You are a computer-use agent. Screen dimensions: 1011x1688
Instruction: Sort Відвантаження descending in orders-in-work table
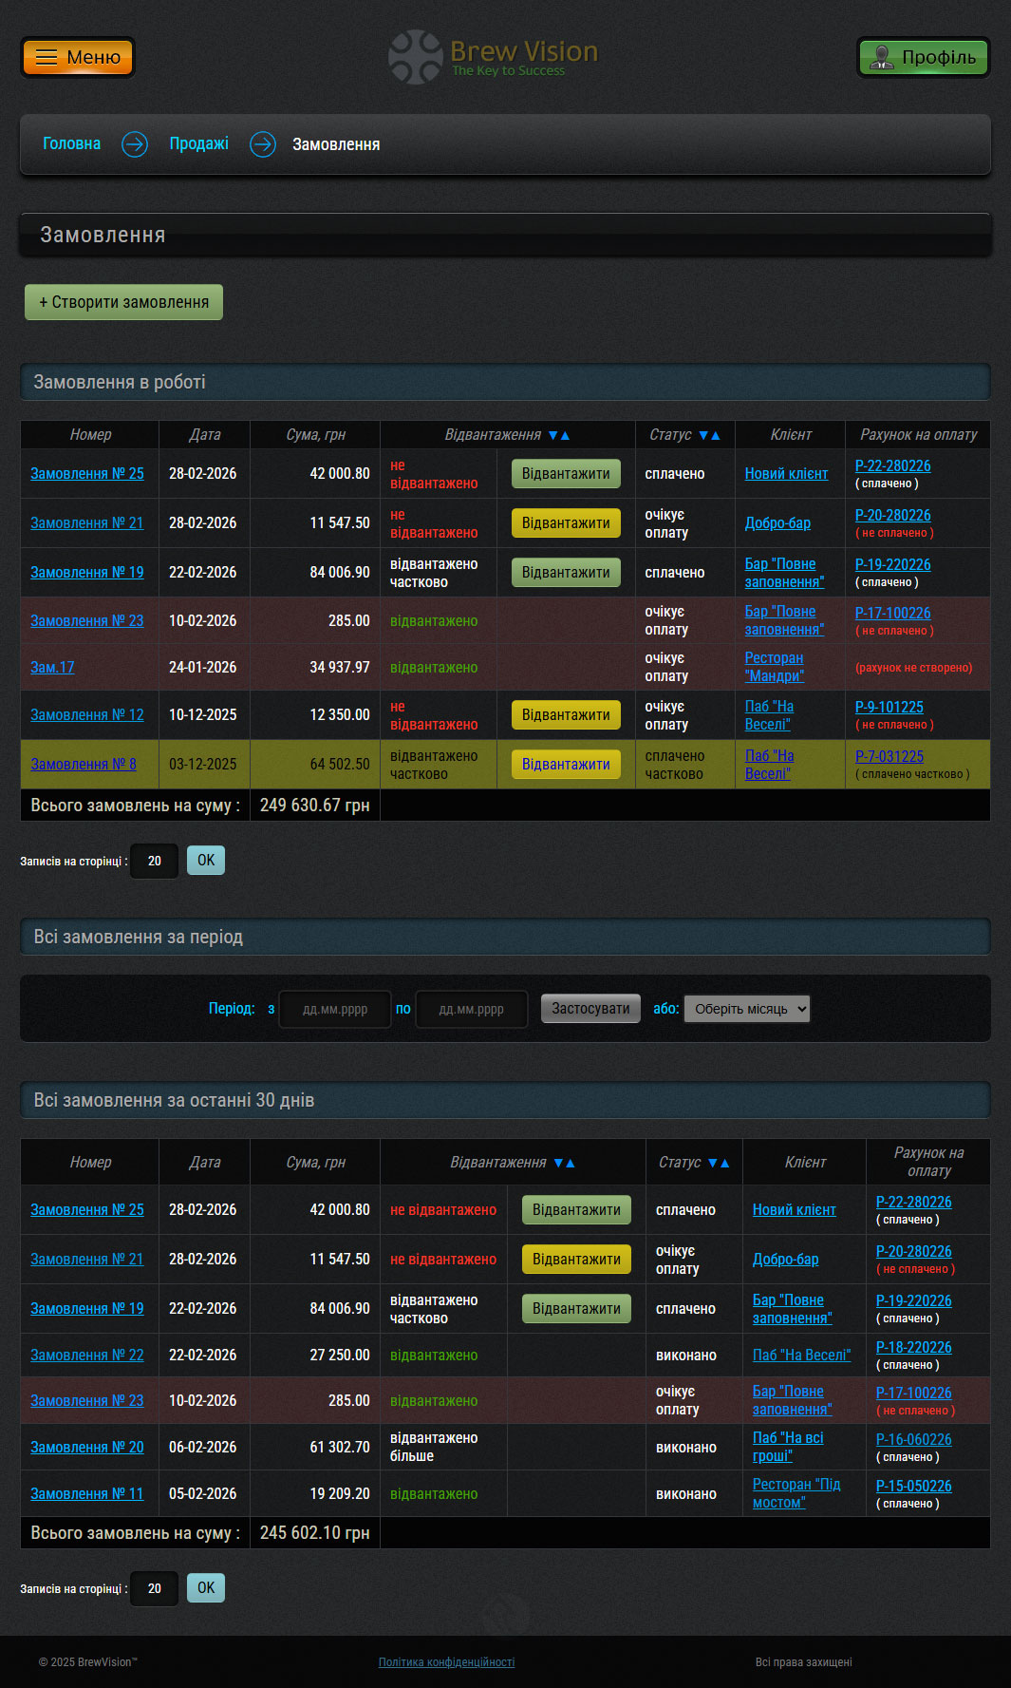tap(553, 435)
